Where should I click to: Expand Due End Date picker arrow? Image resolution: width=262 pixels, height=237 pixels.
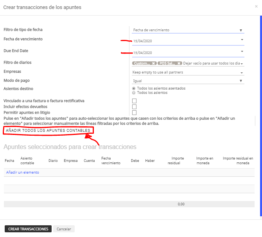[x=242, y=51]
